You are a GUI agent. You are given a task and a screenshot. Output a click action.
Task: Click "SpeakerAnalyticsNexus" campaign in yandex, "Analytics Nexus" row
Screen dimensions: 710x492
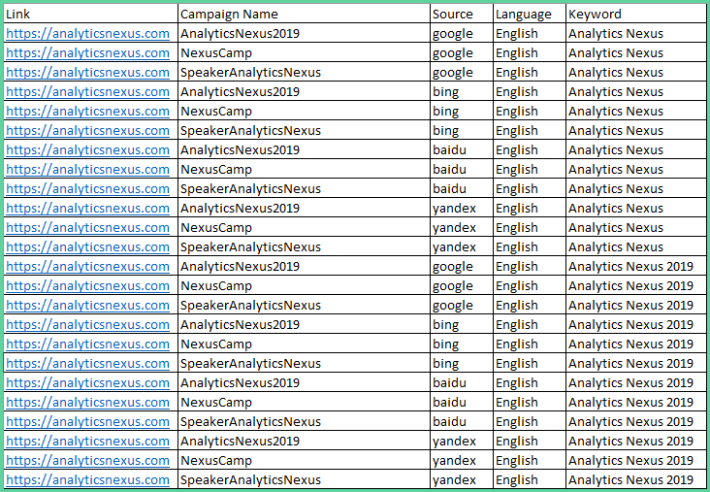(x=250, y=246)
